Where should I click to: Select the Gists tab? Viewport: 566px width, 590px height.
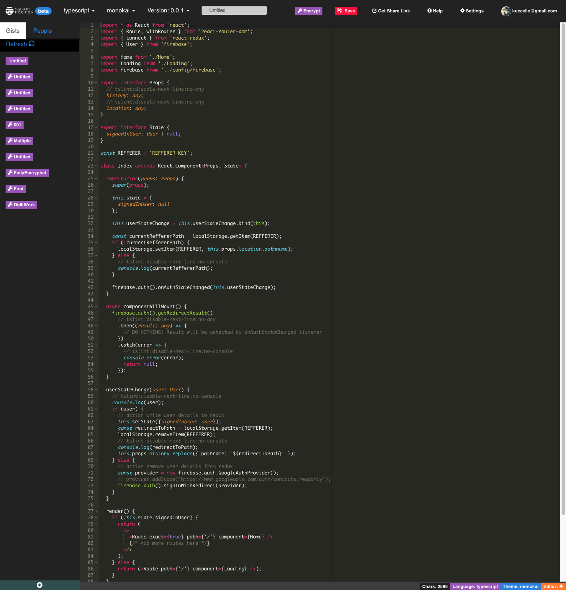click(x=13, y=31)
